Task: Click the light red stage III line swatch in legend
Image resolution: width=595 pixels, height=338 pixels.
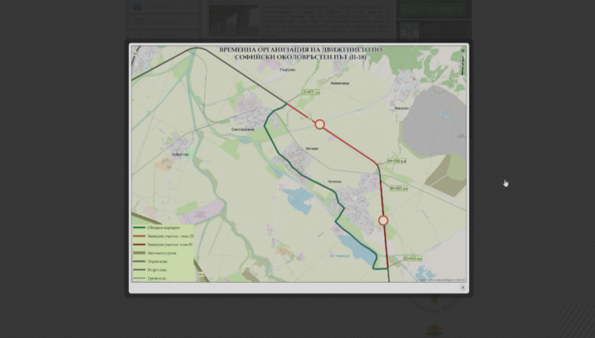Action: [x=140, y=236]
